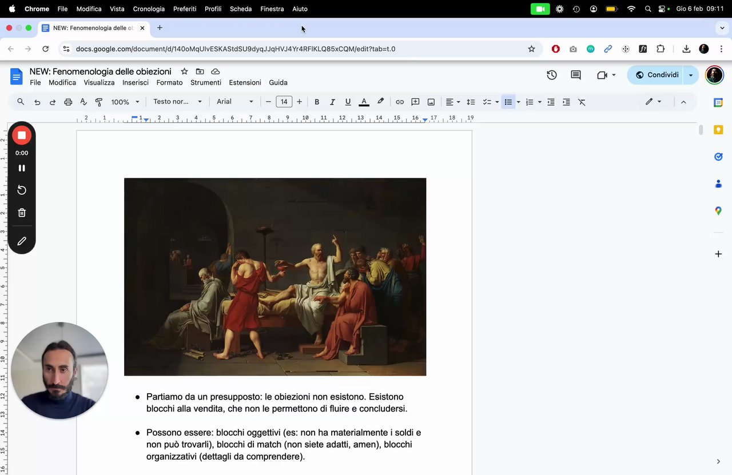732x475 pixels.
Task: Toggle bold formatting
Action: pos(317,102)
